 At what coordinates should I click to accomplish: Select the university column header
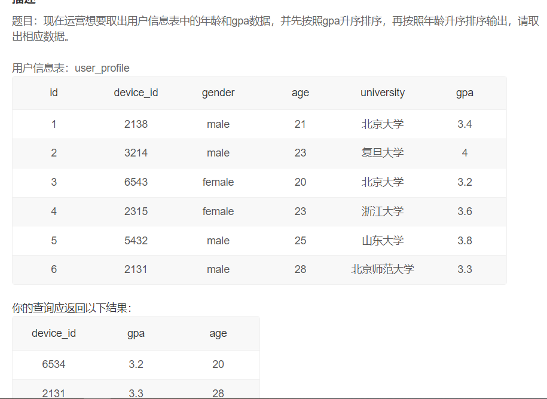(x=383, y=93)
